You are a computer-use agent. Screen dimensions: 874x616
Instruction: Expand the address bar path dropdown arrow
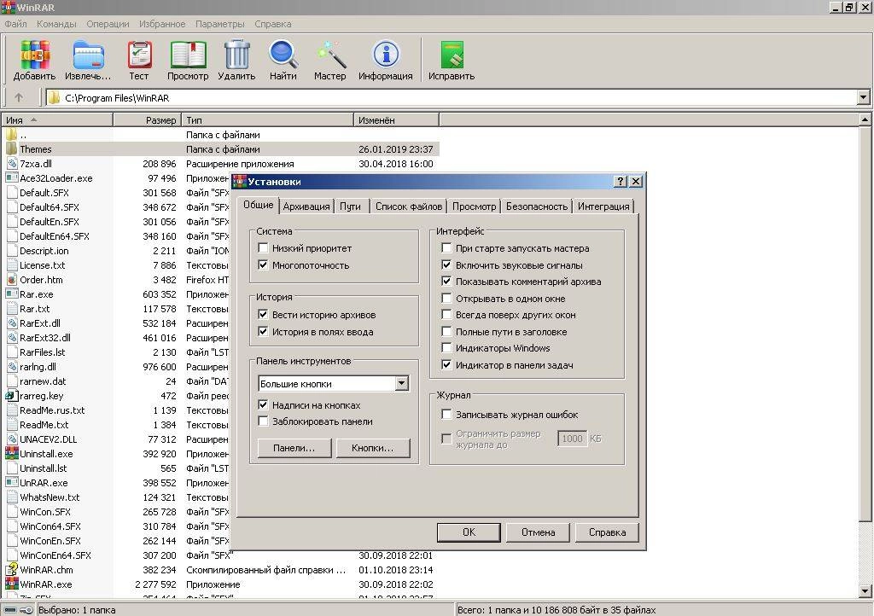click(x=864, y=97)
